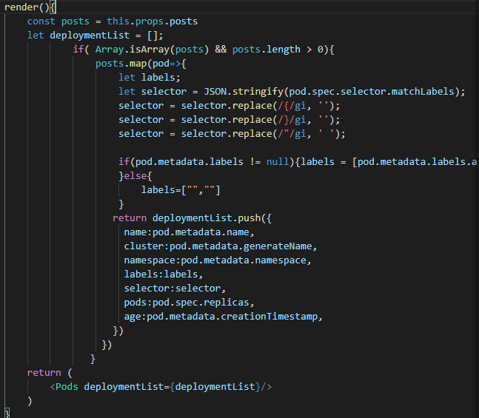Click 'return deploymentList.push({' line

pyautogui.click(x=192, y=218)
